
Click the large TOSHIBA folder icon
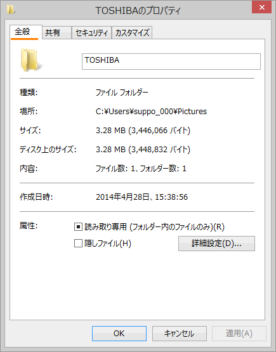click(x=31, y=60)
